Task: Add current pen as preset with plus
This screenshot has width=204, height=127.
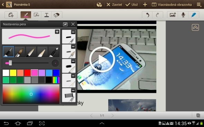Action: coord(57,32)
